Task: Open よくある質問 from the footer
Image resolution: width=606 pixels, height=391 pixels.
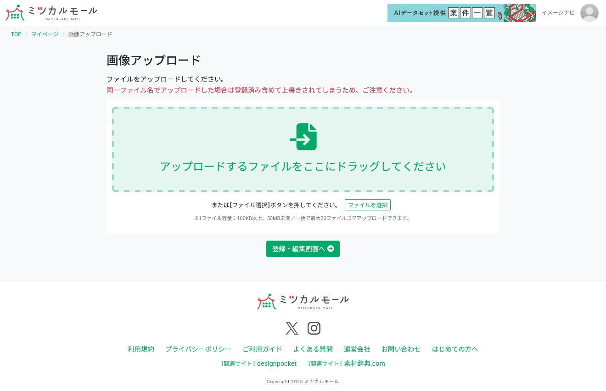Action: click(313, 349)
